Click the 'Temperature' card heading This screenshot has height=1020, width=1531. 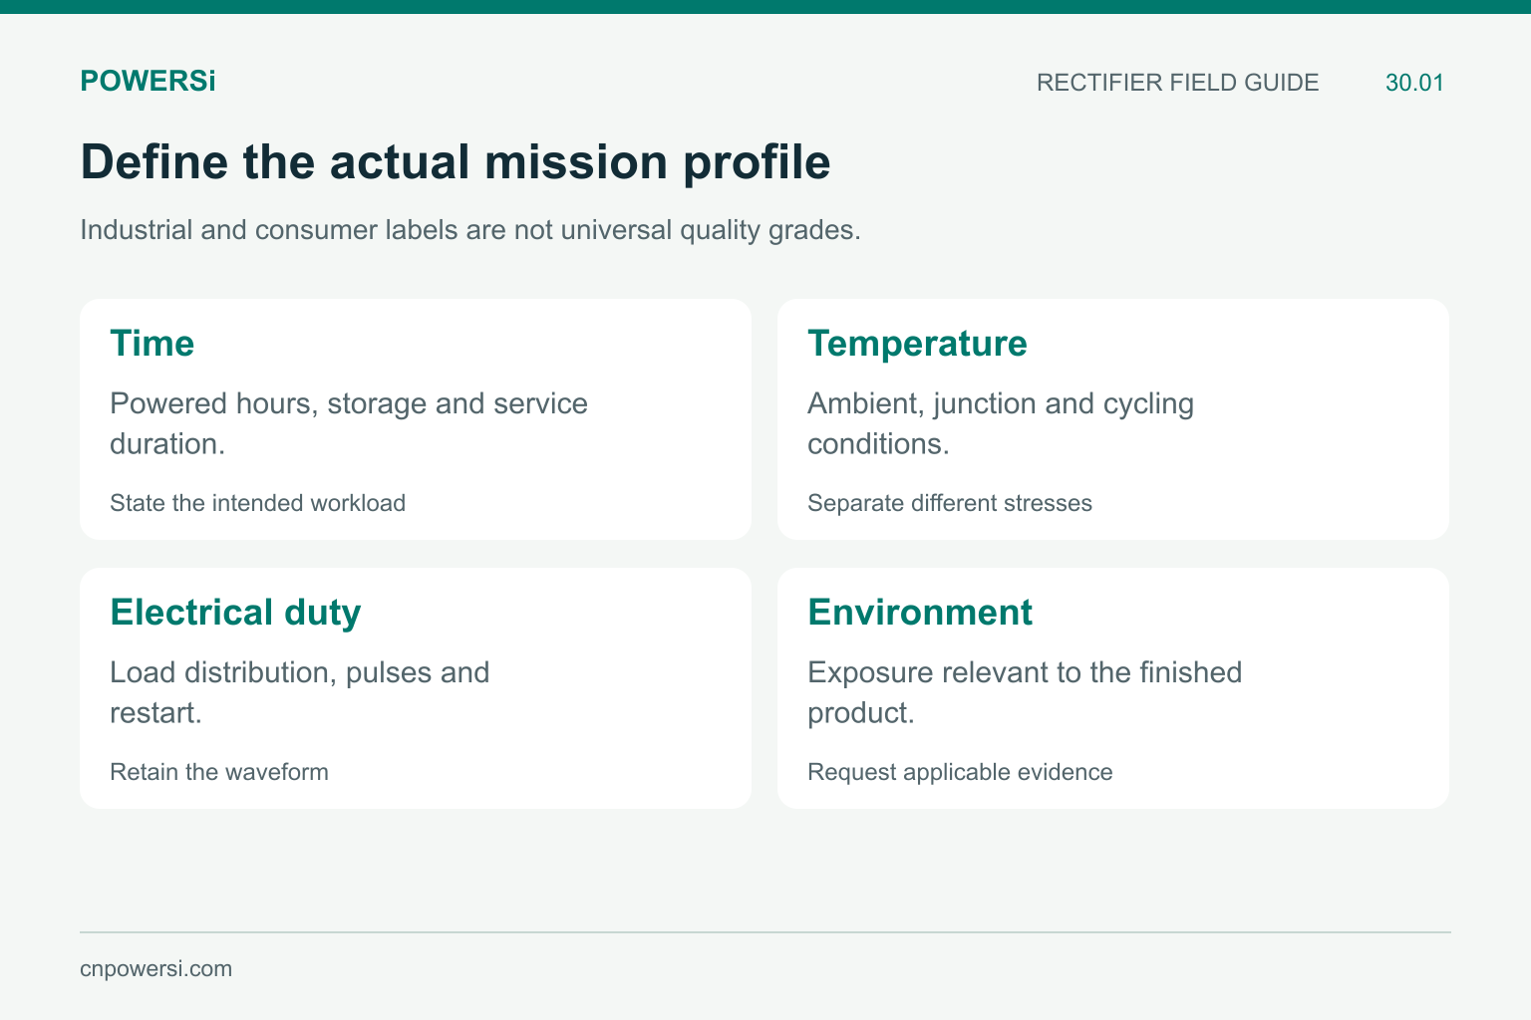pos(917,344)
